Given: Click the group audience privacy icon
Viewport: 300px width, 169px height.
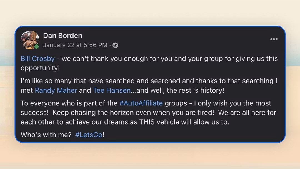Looking at the screenshot, I should [x=115, y=45].
